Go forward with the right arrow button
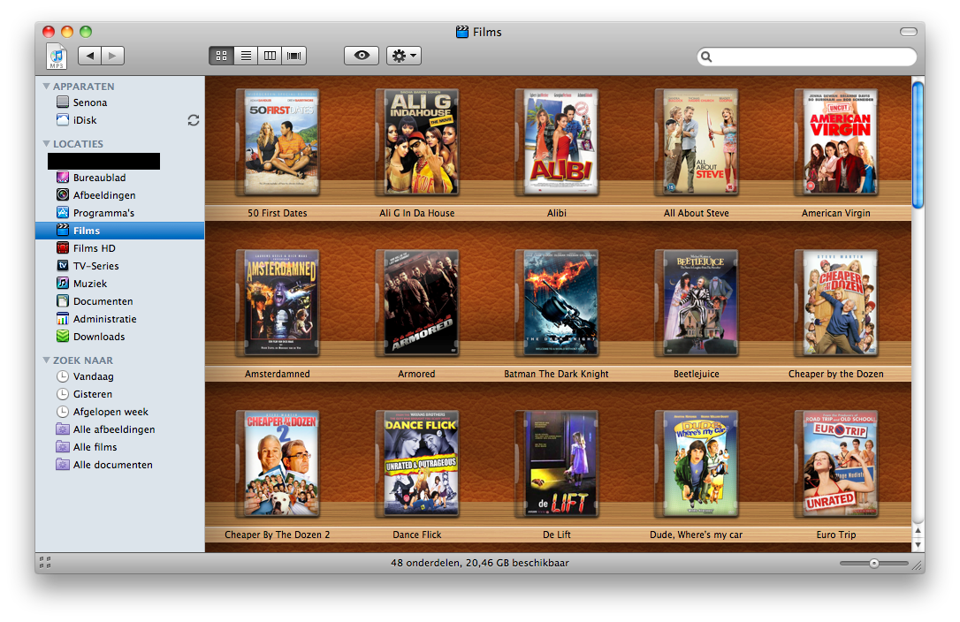 coord(112,56)
